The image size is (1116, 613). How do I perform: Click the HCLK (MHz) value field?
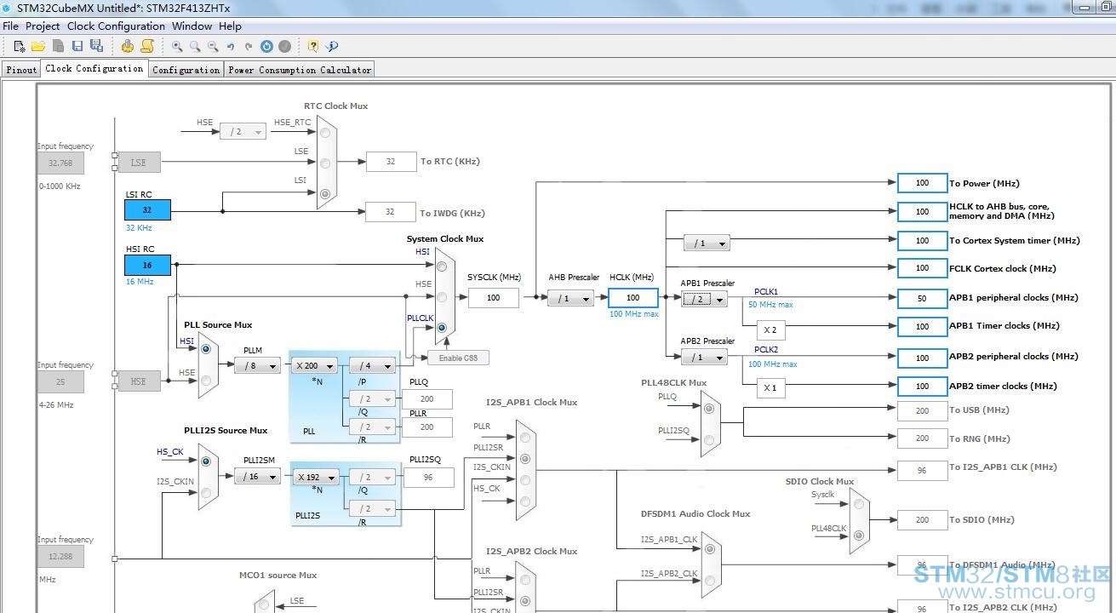(x=633, y=298)
